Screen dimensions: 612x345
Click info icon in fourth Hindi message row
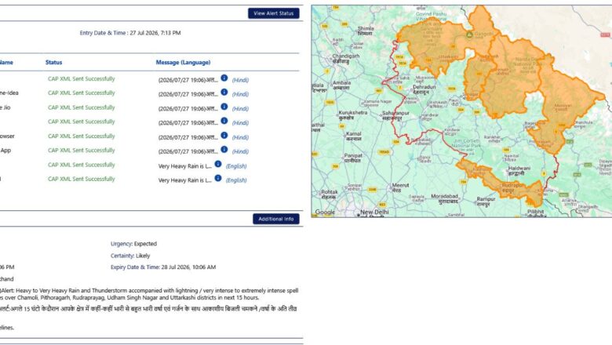[x=224, y=121]
